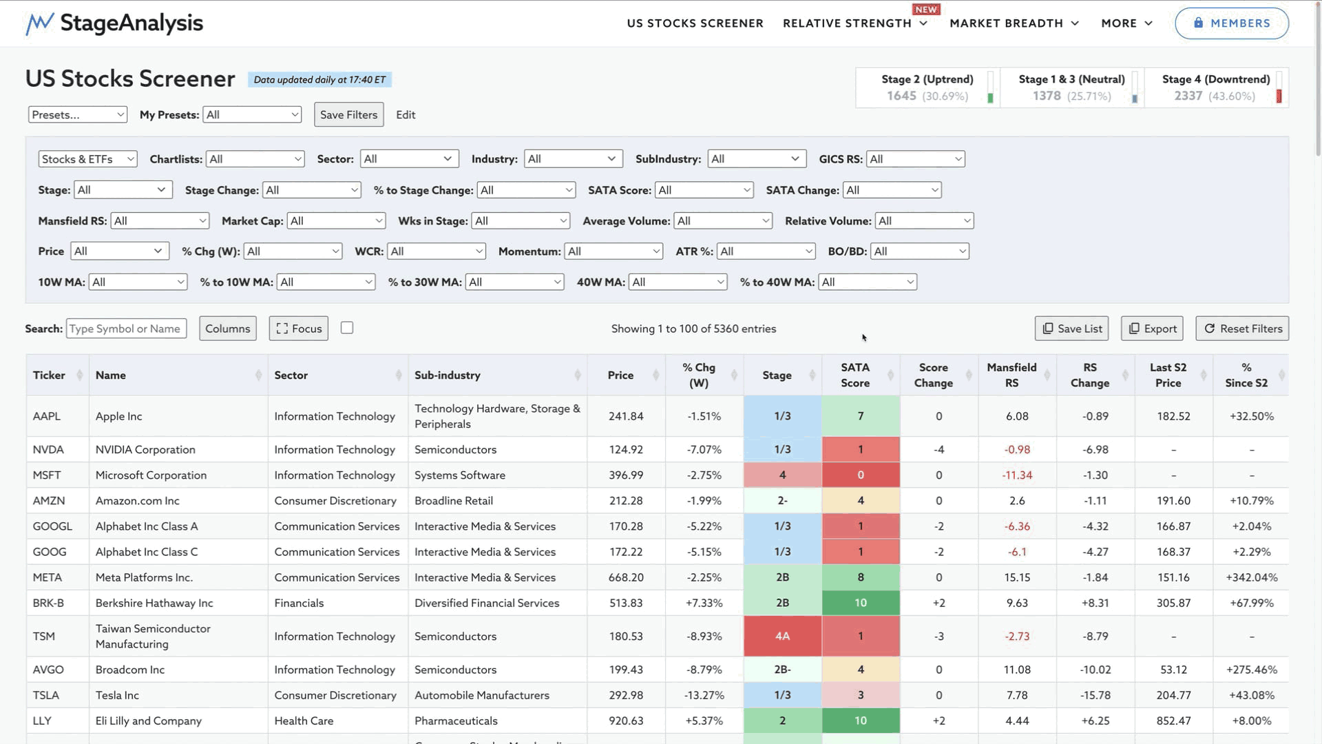Image resolution: width=1322 pixels, height=744 pixels.
Task: Open the Market Breadth menu
Action: (1014, 23)
